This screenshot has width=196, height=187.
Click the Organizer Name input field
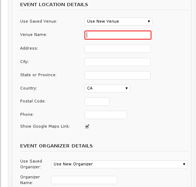click(84, 180)
